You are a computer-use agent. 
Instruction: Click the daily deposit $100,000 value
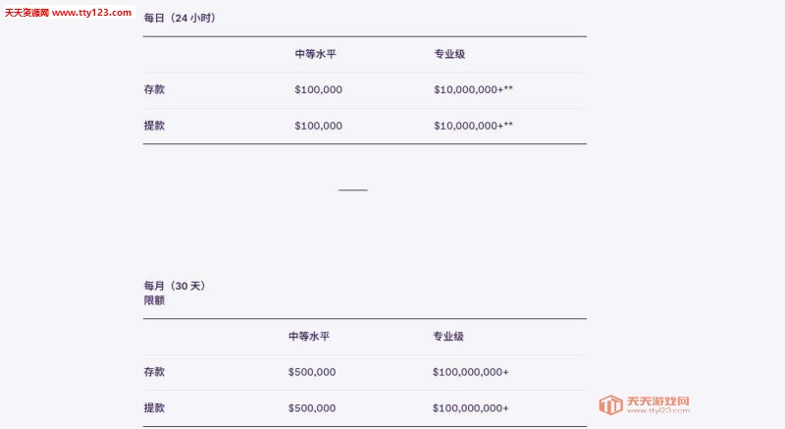pos(318,89)
